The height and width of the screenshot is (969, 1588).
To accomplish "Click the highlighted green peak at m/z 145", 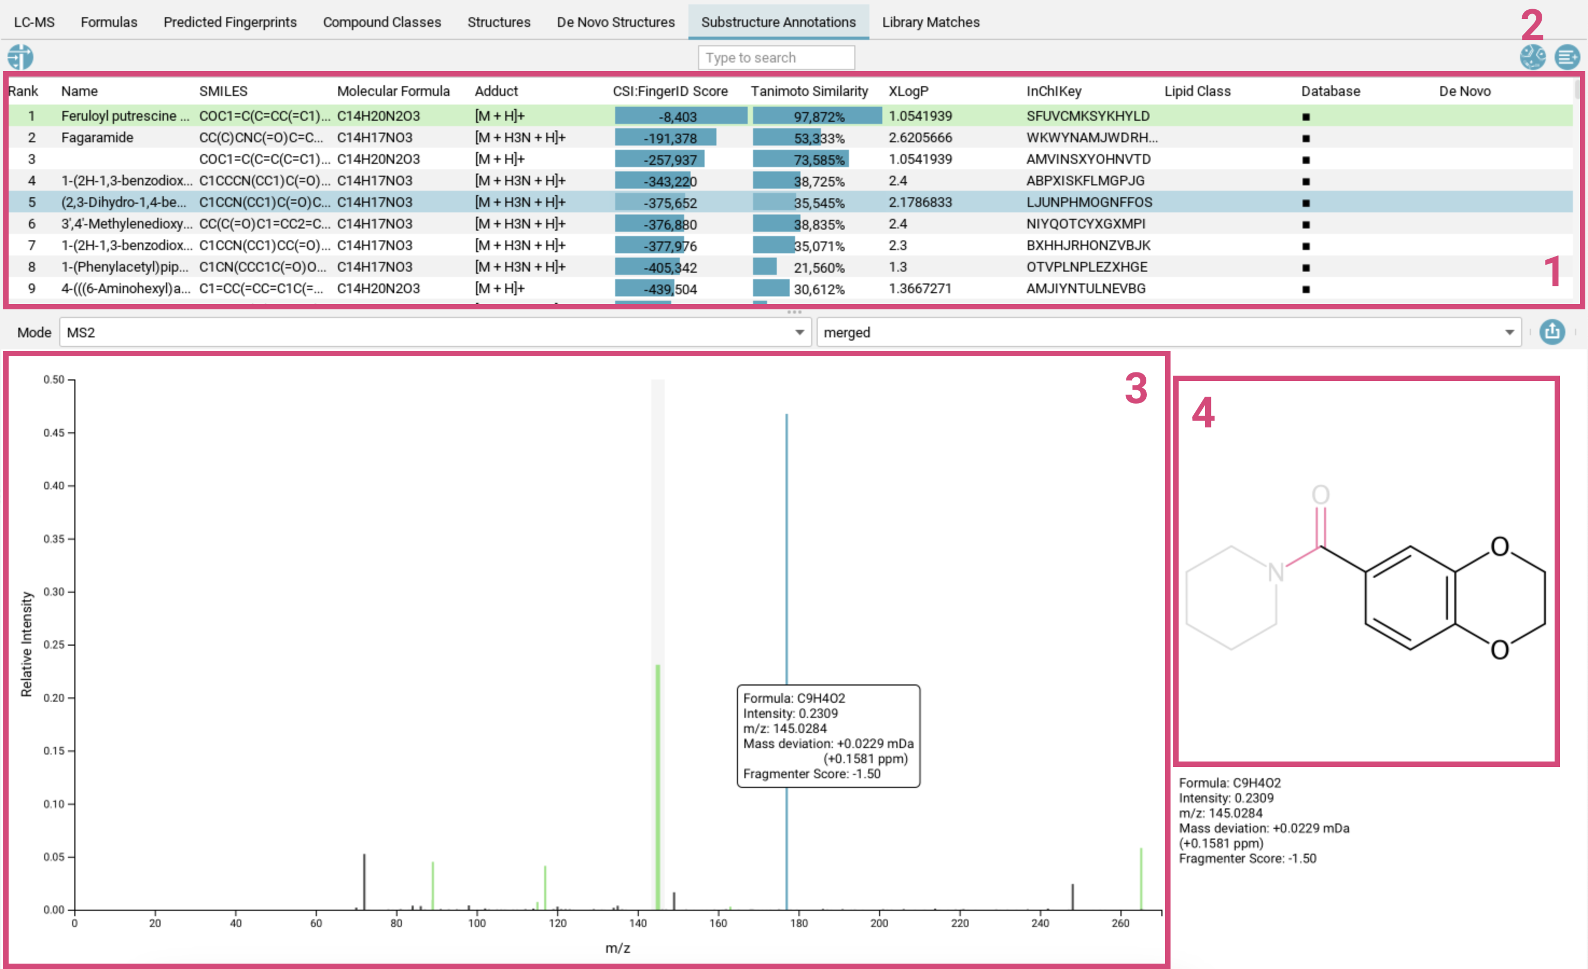I will (657, 786).
